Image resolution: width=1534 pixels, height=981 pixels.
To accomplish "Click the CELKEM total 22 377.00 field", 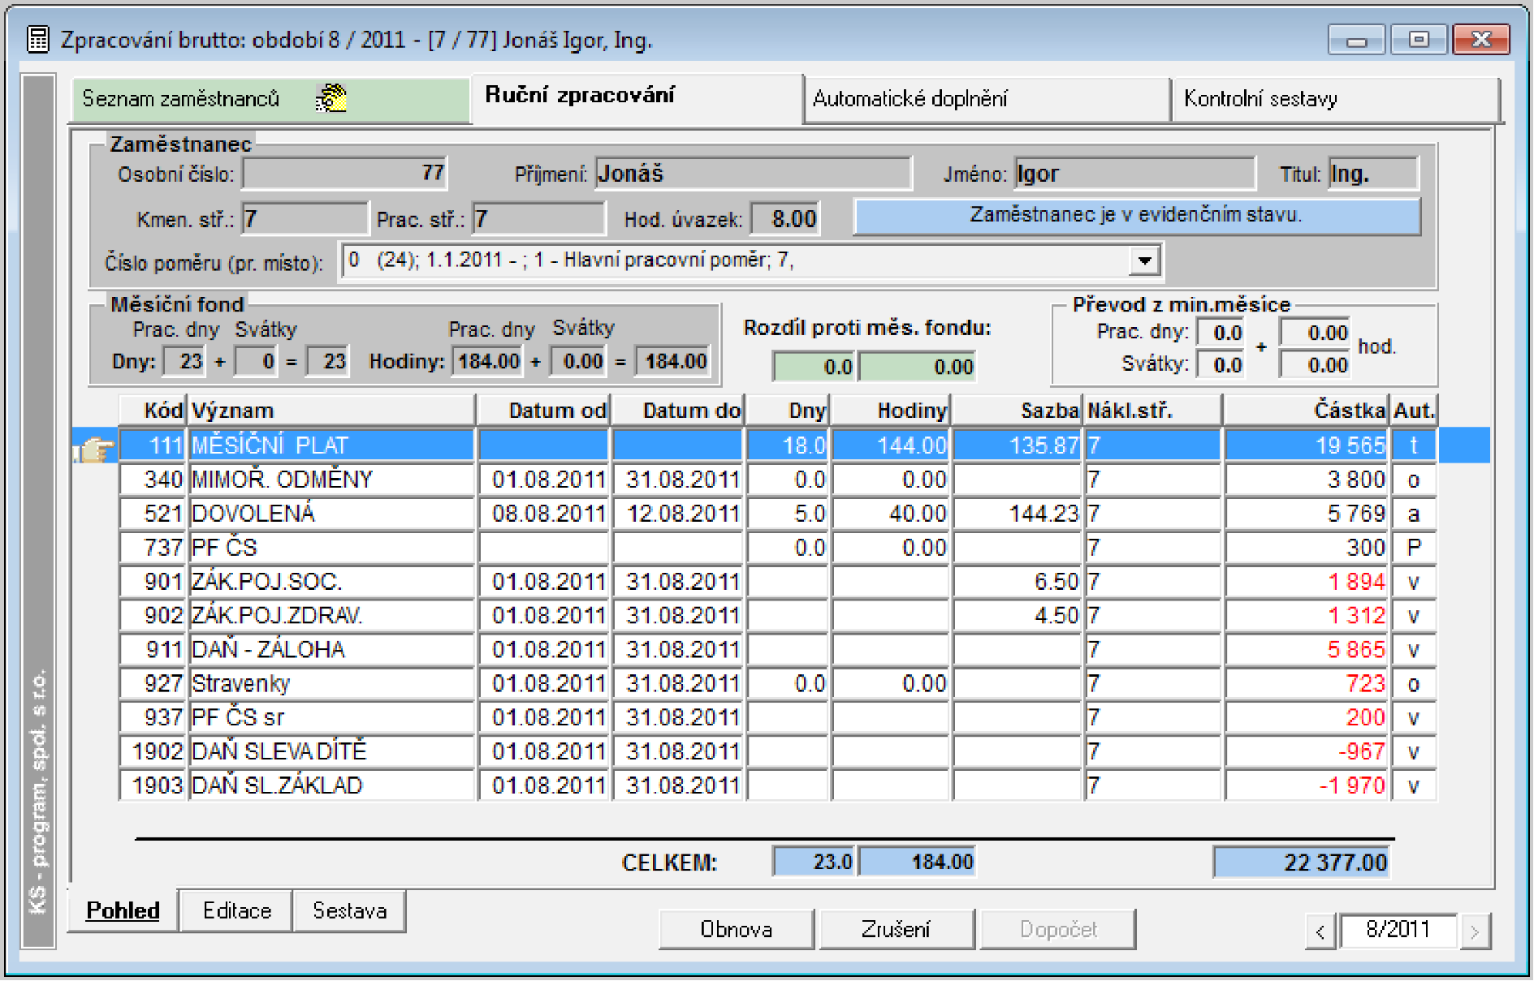I will point(1302,863).
